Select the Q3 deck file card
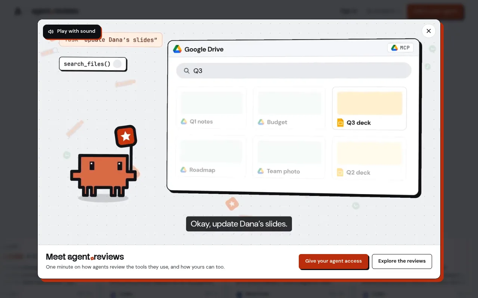 [x=369, y=108]
